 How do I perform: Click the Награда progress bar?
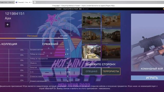pyautogui.click(x=34, y=38)
